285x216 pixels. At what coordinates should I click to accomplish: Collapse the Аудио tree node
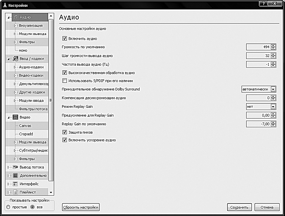(8, 17)
